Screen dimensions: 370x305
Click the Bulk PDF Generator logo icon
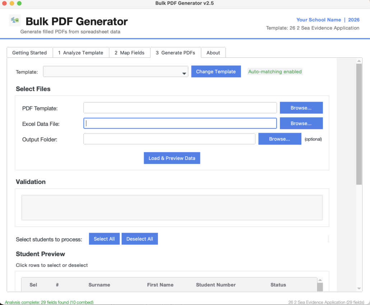(15, 20)
